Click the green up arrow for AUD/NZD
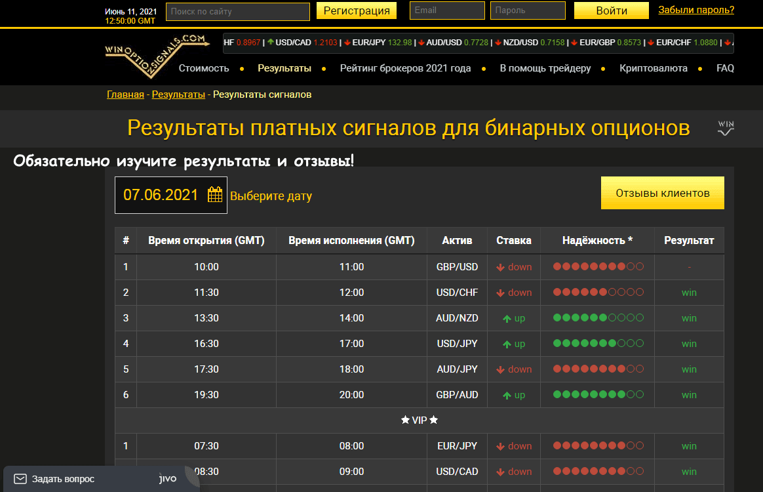Screen dimensions: 763x492 point(507,319)
